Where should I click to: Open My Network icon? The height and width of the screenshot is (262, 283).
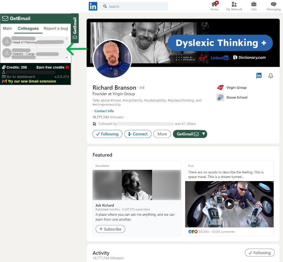[234, 4]
